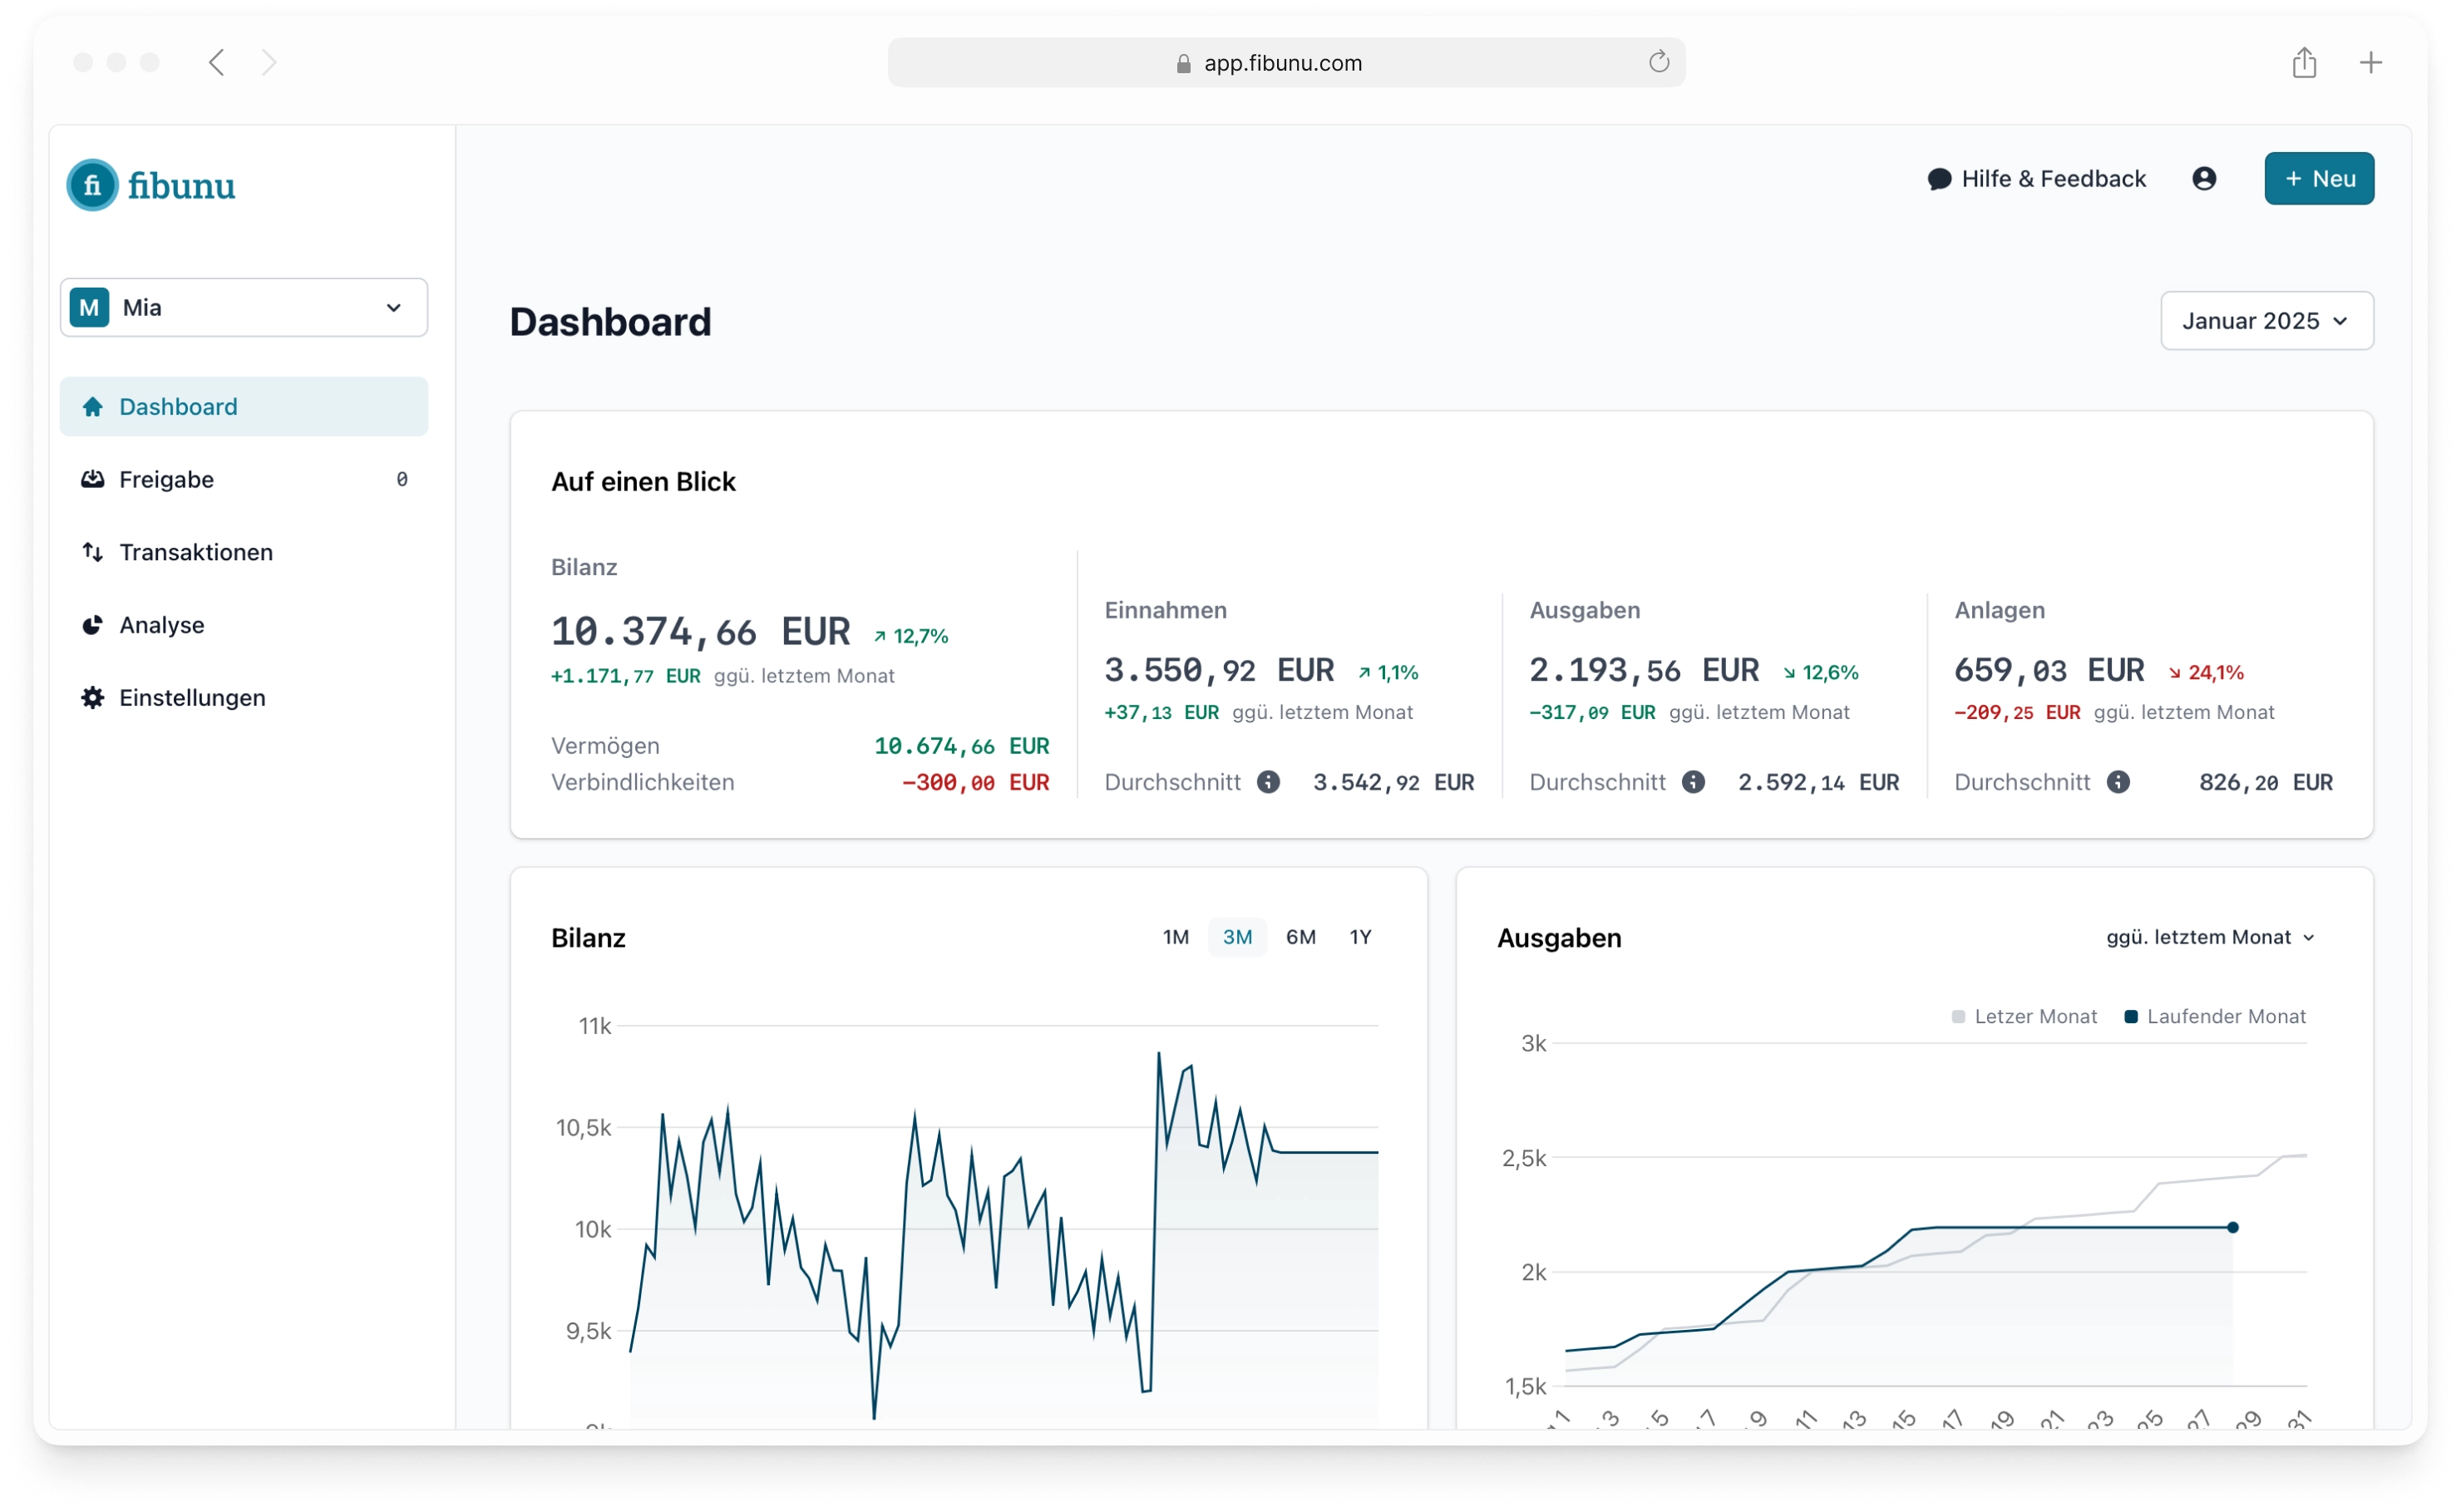Open the Dashboard home icon

tap(93, 407)
